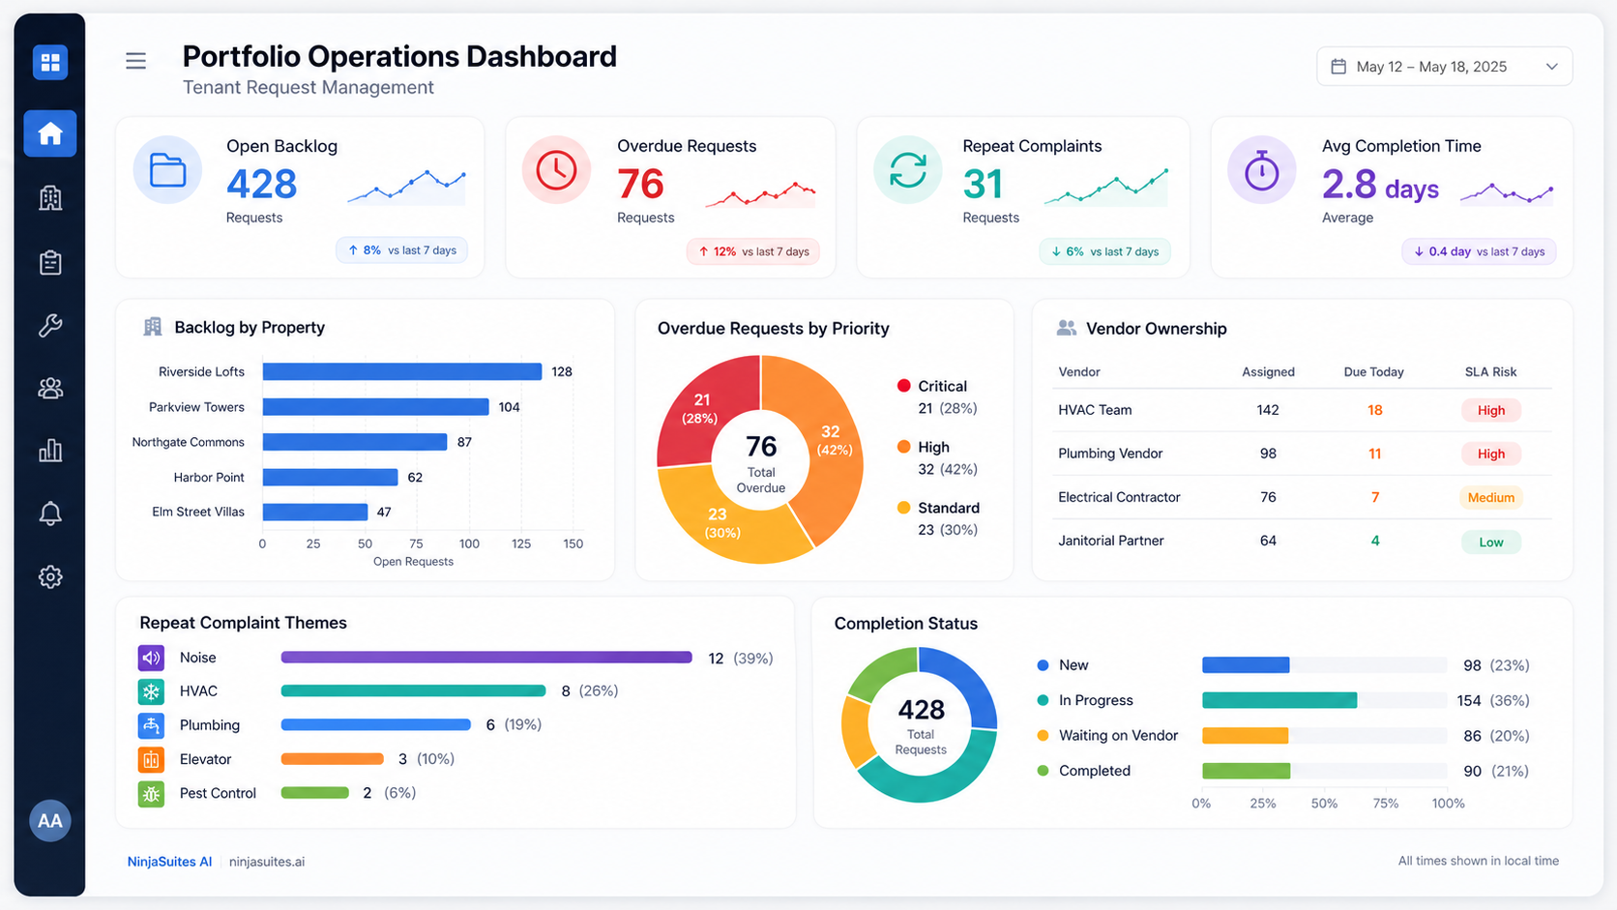
Task: Click the AA user avatar
Action: [x=50, y=821]
